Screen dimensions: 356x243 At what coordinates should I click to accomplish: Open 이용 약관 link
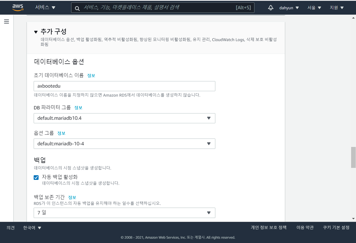(305, 227)
